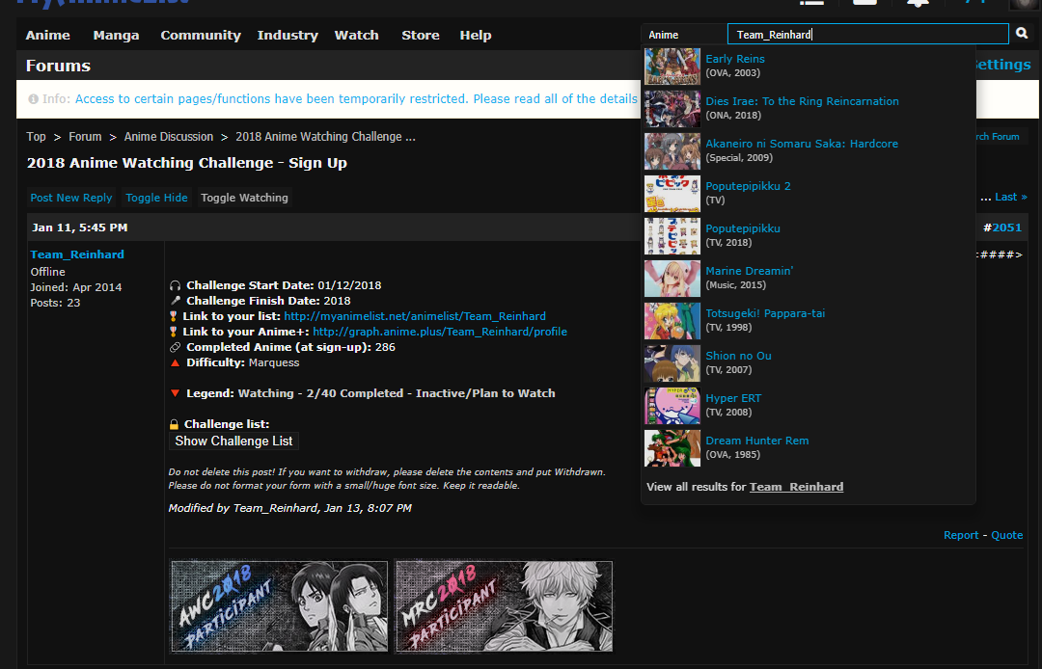Viewport: 1042px width, 669px height.
Task: Open the Anime search category dropdown
Action: [x=684, y=35]
